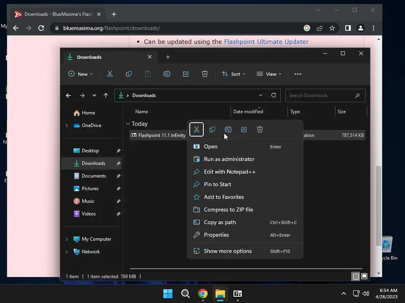Switch to details view in status bar
Image resolution: width=405 pixels, height=303 pixels.
356,277
